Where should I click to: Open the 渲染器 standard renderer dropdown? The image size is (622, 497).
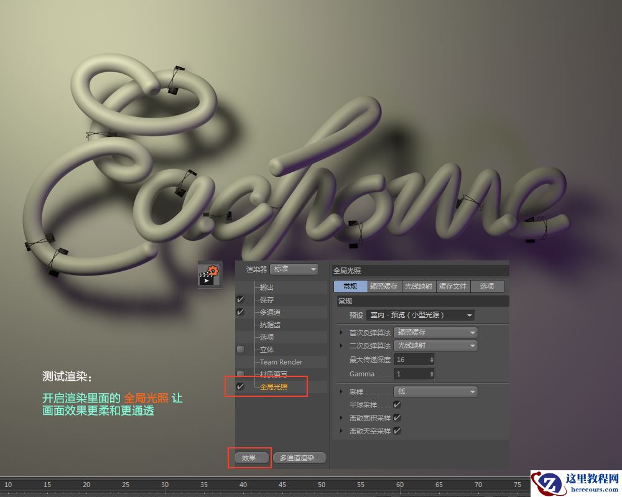[294, 269]
